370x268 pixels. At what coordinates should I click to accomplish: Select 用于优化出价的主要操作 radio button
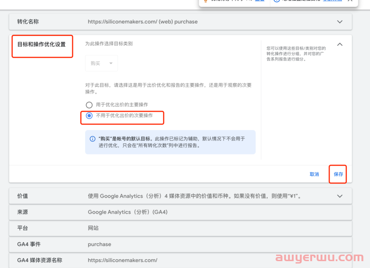[x=89, y=105]
